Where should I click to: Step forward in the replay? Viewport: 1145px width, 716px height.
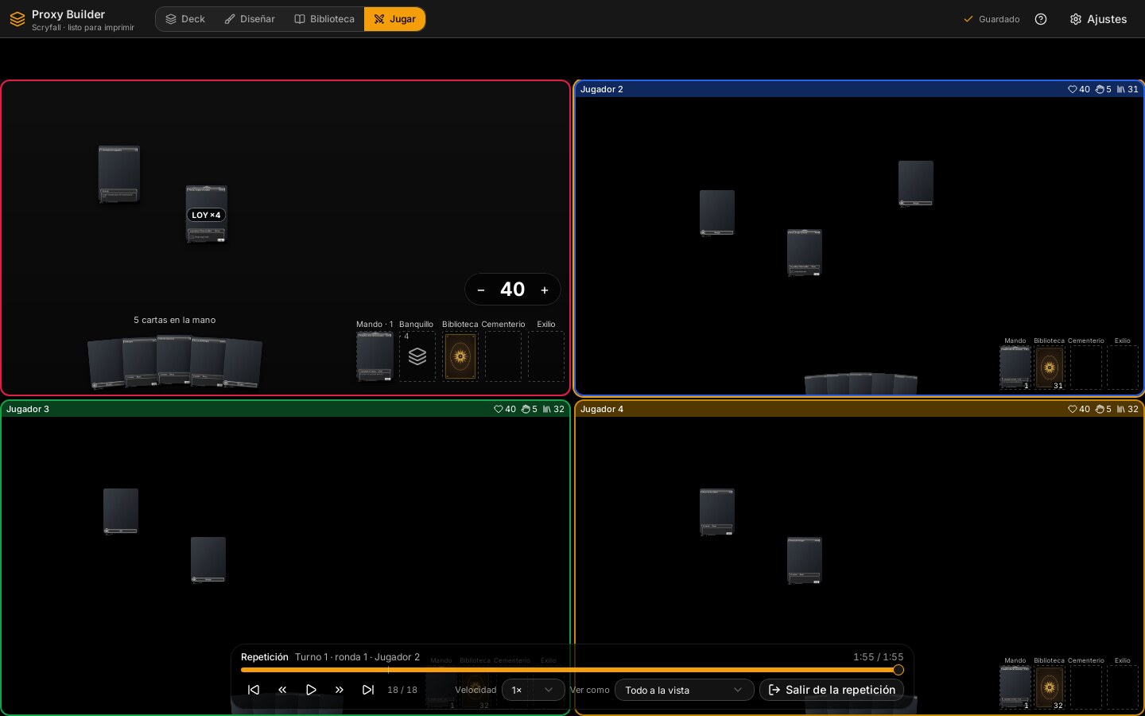340,690
